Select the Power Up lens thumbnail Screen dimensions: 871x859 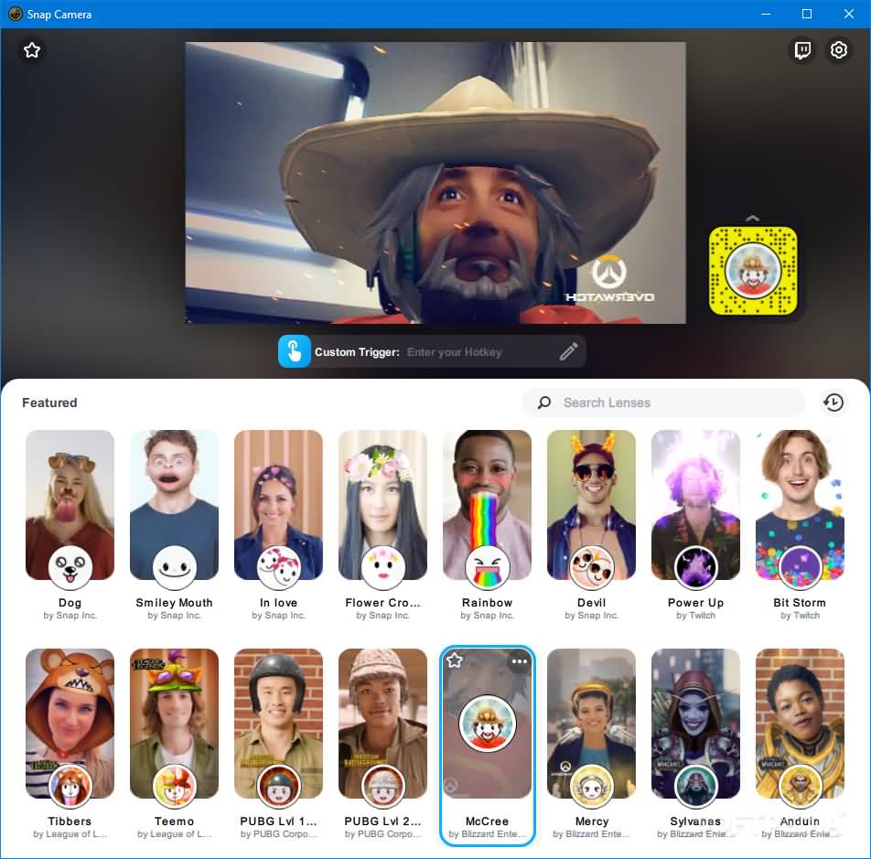[x=695, y=505]
